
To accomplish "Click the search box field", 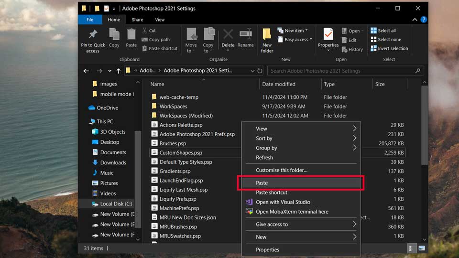I will (x=345, y=71).
